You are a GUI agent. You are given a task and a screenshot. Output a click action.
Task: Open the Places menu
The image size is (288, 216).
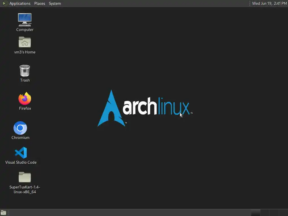click(x=39, y=3)
